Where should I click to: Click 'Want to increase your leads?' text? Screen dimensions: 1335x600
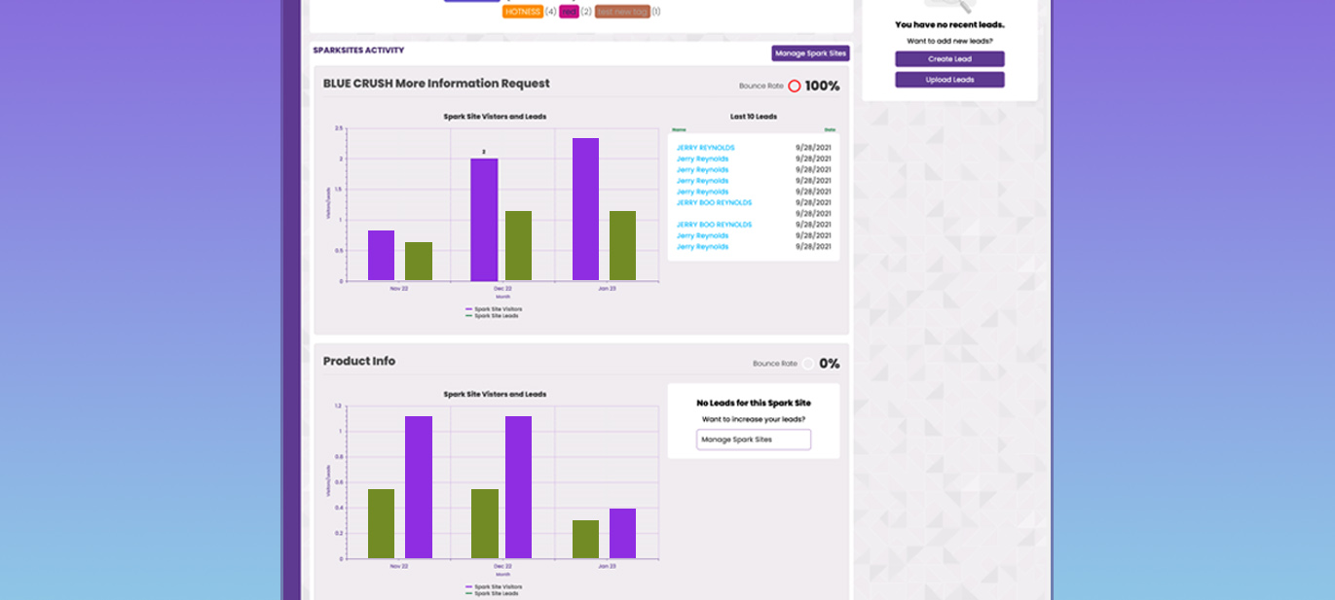pos(754,419)
